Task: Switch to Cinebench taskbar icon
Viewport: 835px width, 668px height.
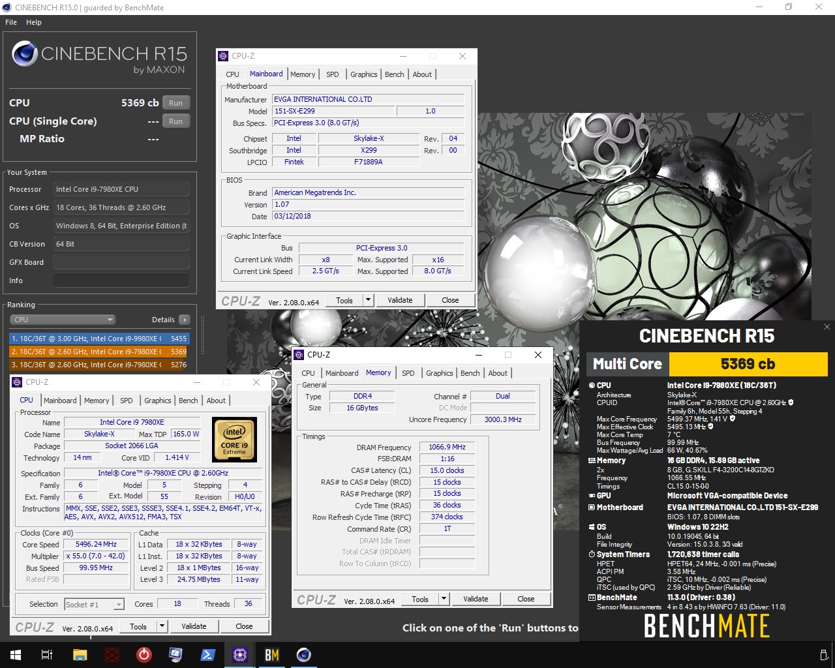Action: [x=303, y=655]
